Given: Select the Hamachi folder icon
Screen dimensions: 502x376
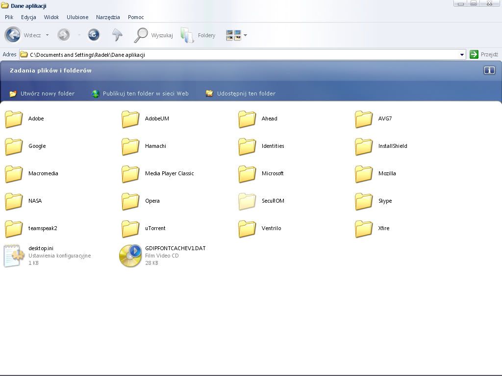Looking at the screenshot, I should (130, 146).
